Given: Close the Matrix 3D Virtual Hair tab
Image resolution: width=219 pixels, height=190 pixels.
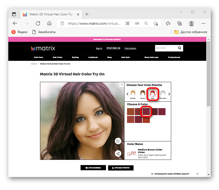Looking at the screenshot, I should click(78, 14).
